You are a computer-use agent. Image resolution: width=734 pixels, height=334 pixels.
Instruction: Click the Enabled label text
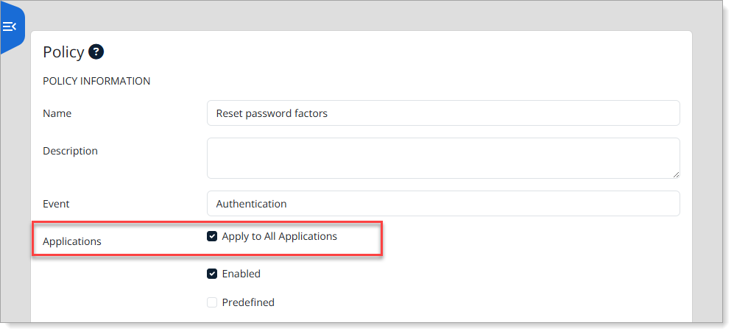(241, 274)
